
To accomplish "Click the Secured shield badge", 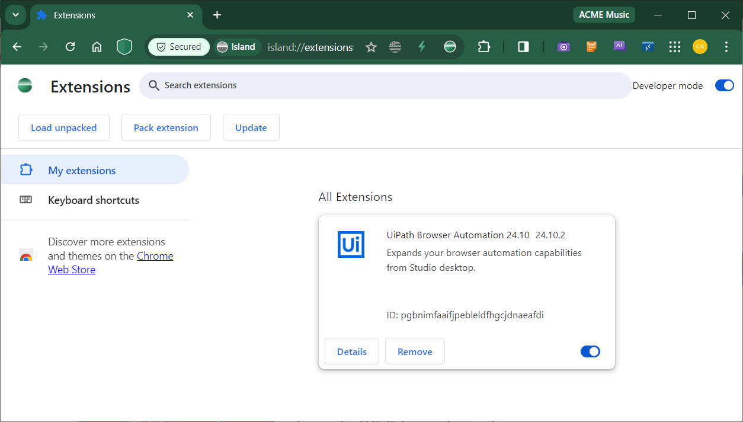I will click(178, 46).
